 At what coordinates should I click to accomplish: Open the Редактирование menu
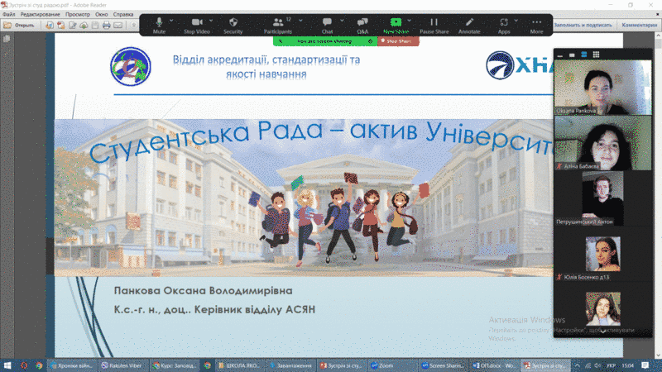point(40,14)
